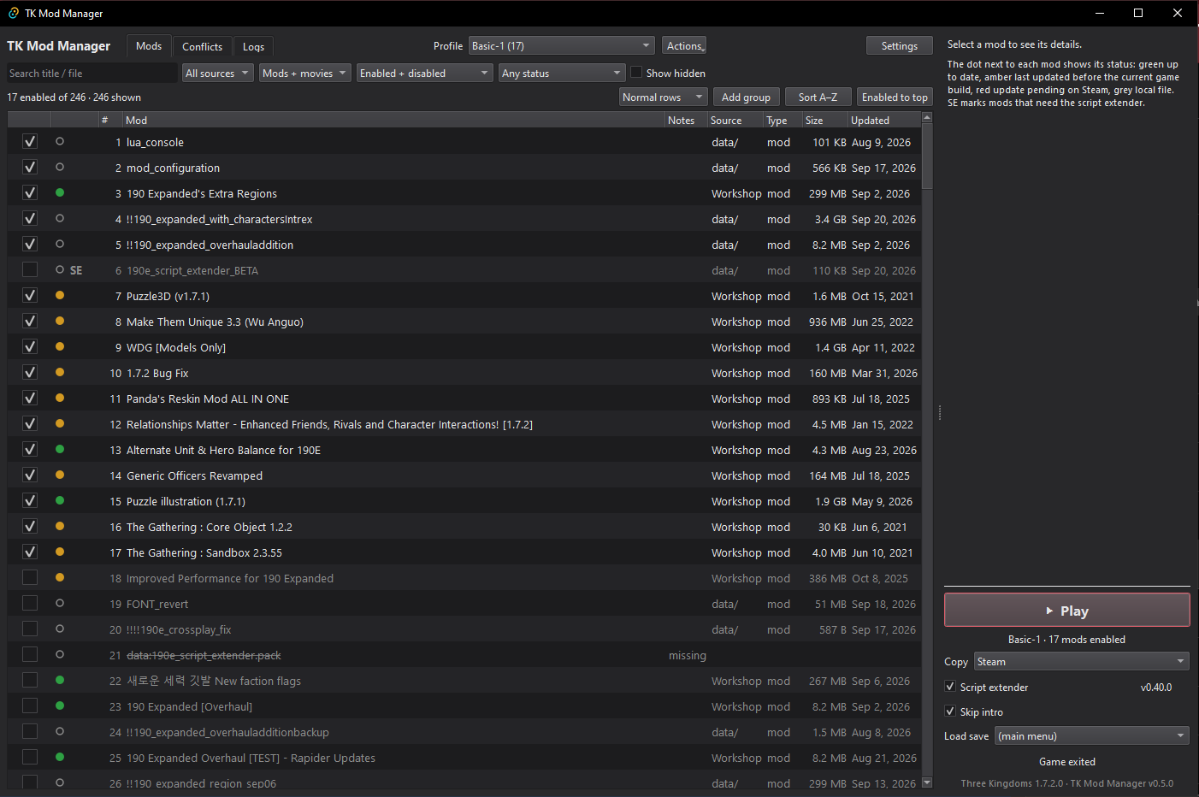This screenshot has height=797, width=1199.
Task: Click the amber status dot beside Puzzle3D (v1.7.1)
Action: [60, 295]
